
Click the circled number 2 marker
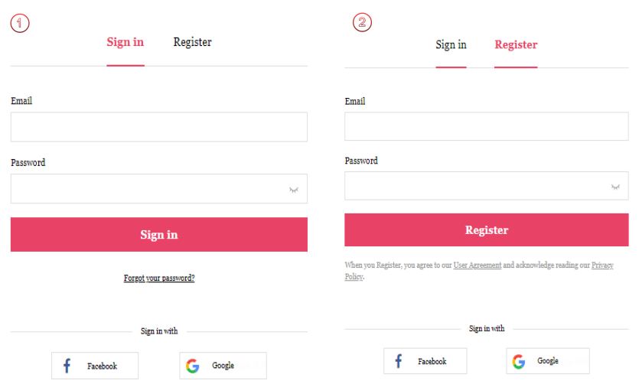point(362,22)
